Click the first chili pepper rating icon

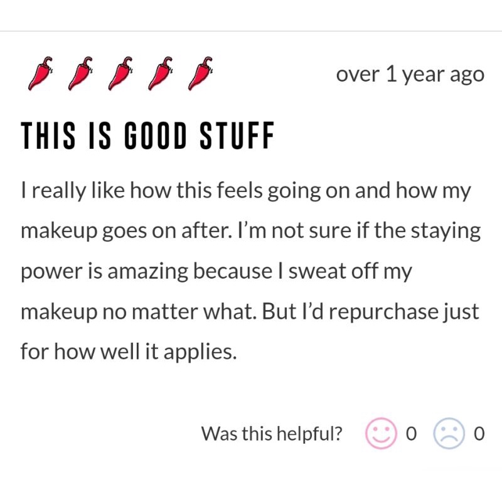click(40, 74)
